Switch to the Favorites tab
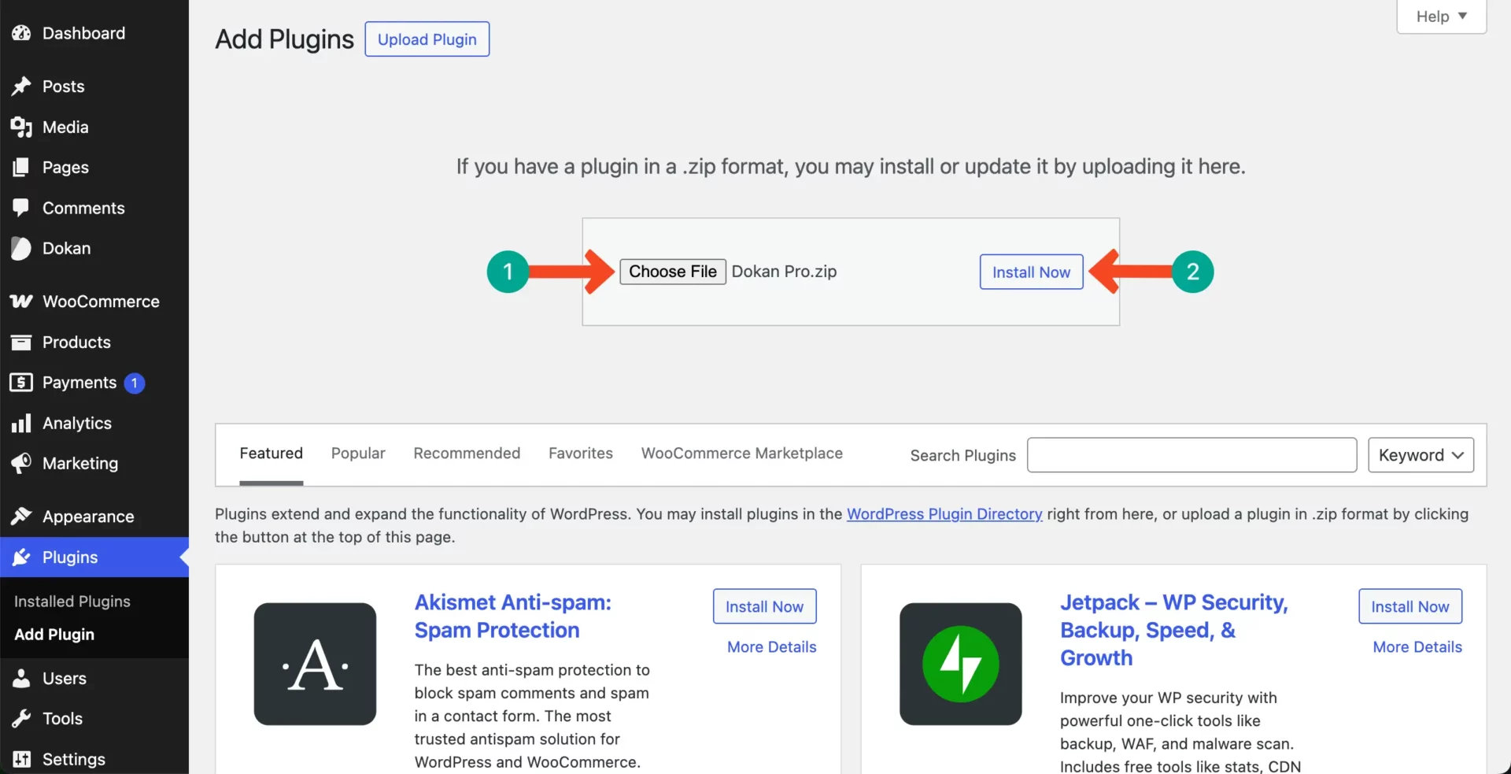Image resolution: width=1511 pixels, height=774 pixels. (581, 454)
